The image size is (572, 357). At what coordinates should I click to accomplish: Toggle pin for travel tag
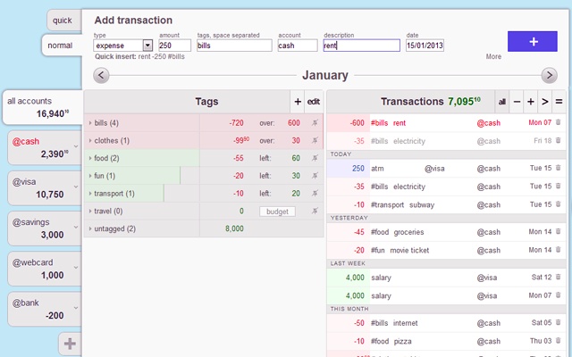pos(315,211)
